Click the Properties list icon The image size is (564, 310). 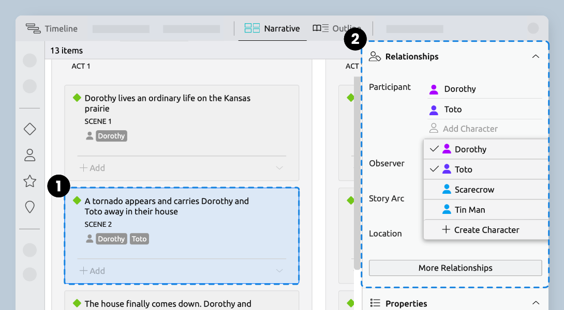375,303
